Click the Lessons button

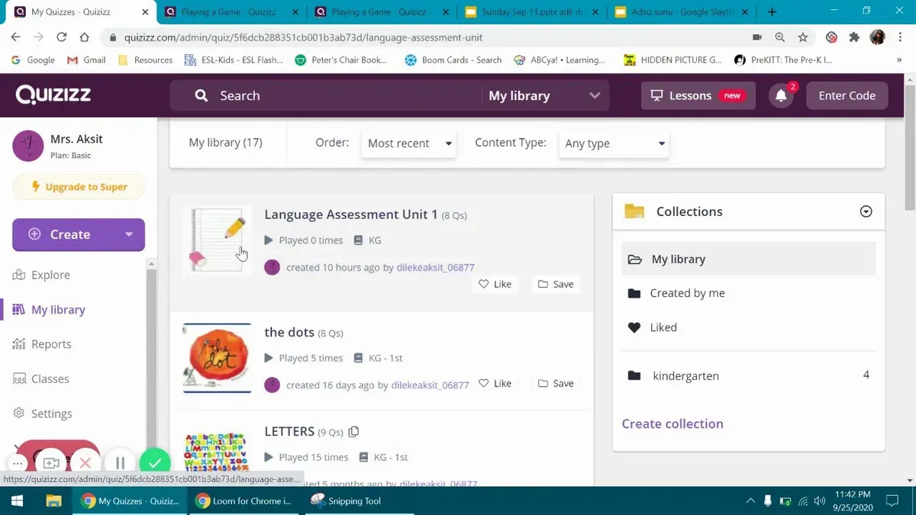point(698,95)
